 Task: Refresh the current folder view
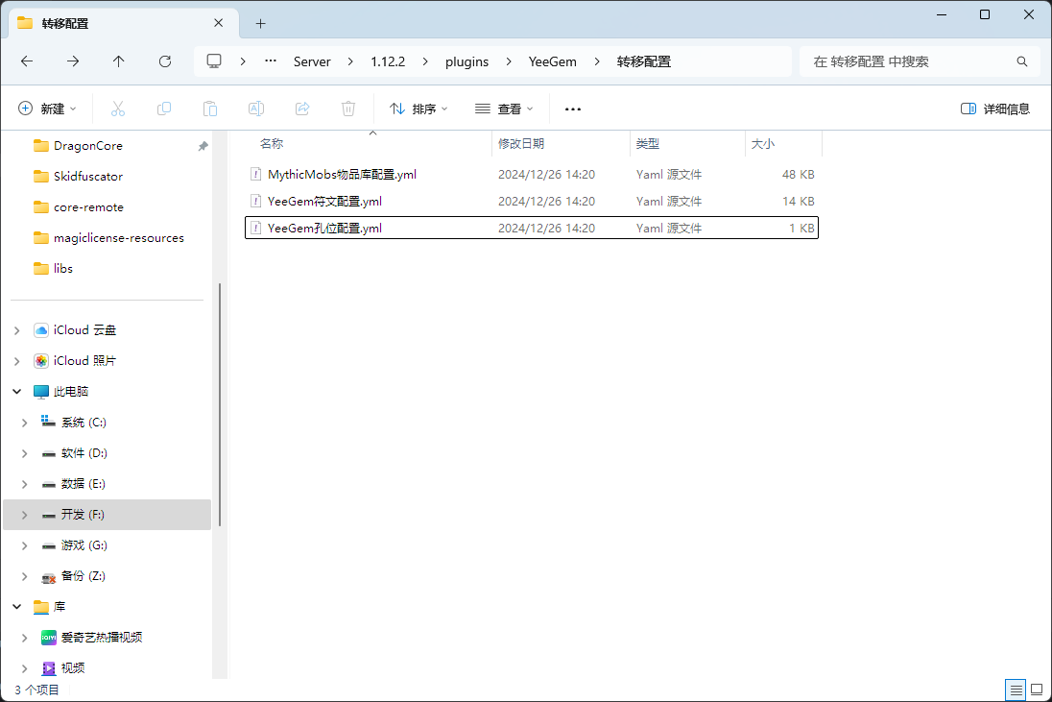(164, 61)
